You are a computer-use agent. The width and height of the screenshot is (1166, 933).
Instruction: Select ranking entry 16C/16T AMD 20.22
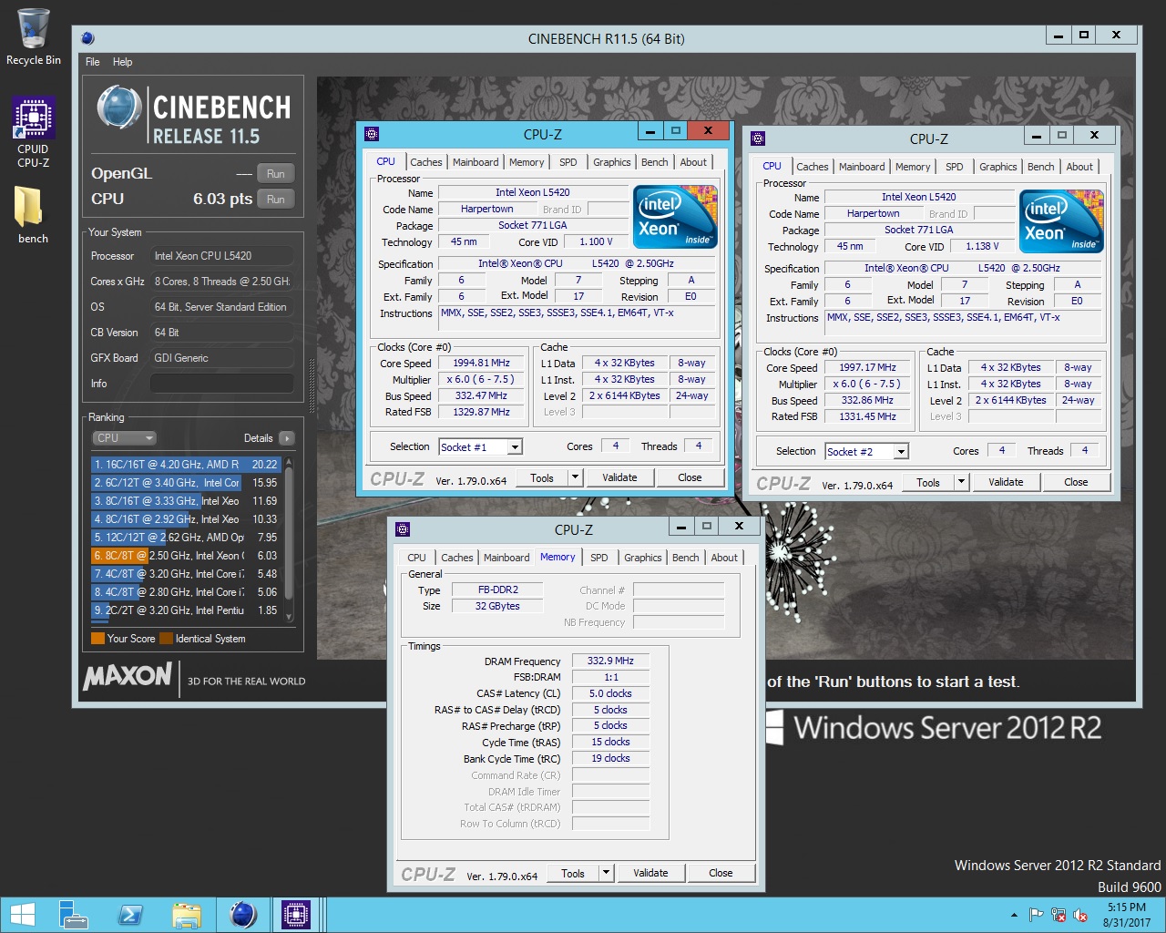point(186,465)
